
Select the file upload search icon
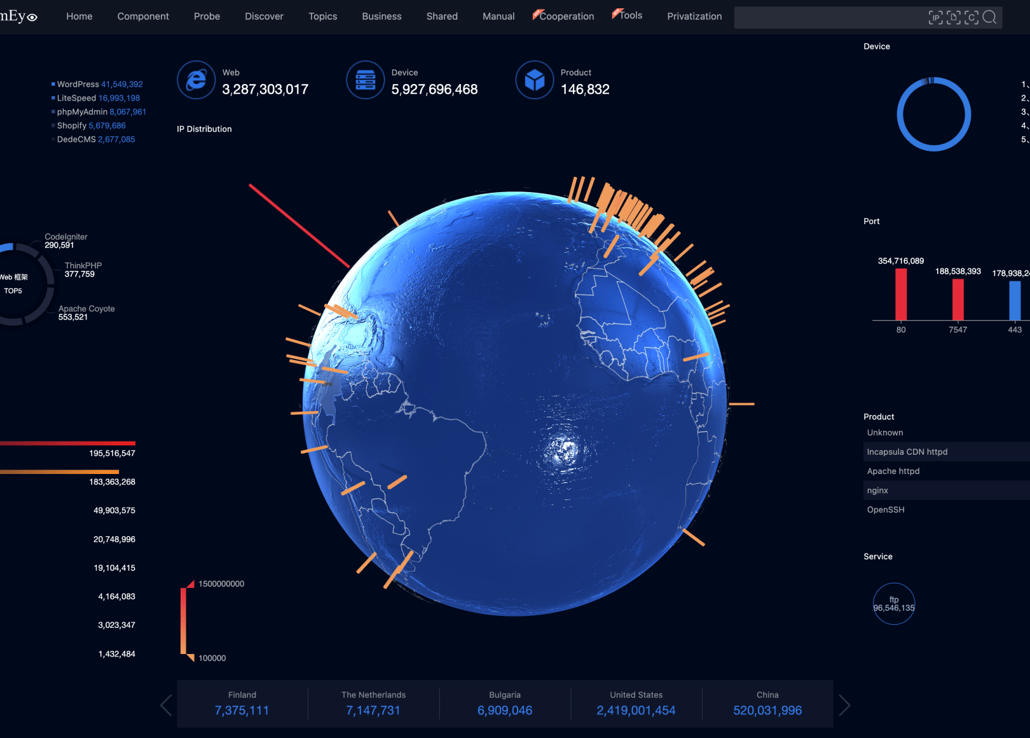click(x=954, y=17)
